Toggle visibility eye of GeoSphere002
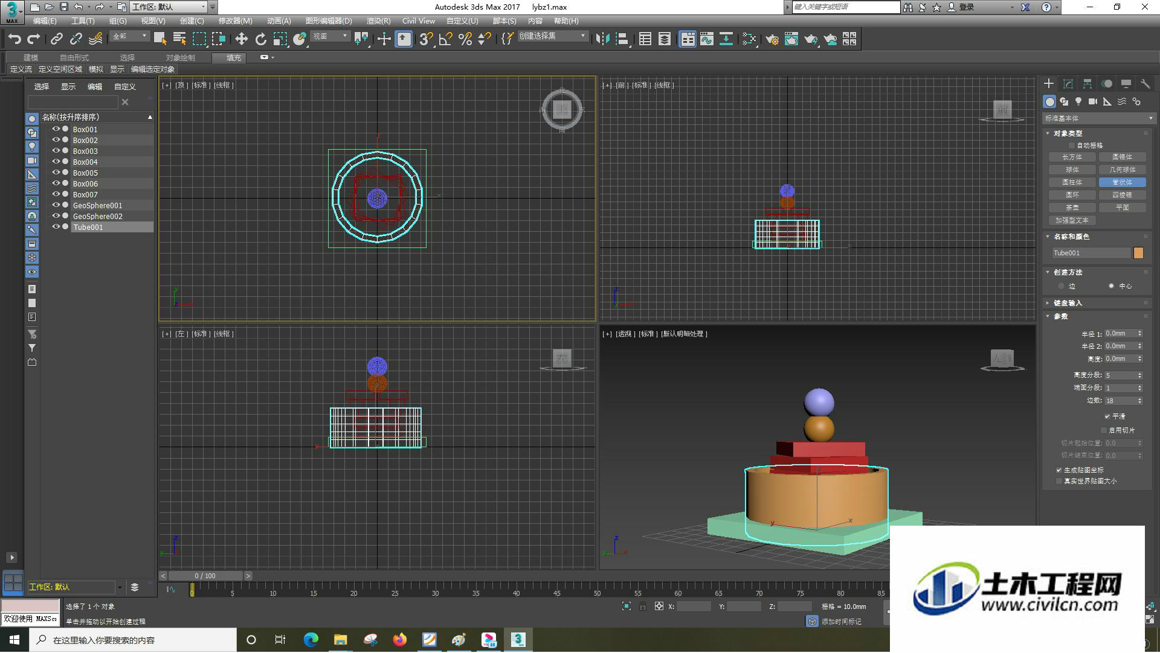This screenshot has height=653, width=1160. pos(56,216)
